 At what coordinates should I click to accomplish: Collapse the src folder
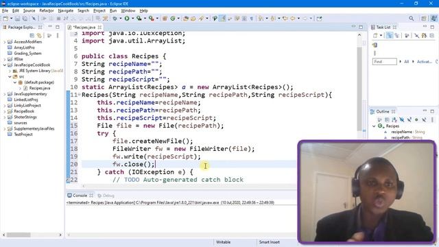[10, 76]
